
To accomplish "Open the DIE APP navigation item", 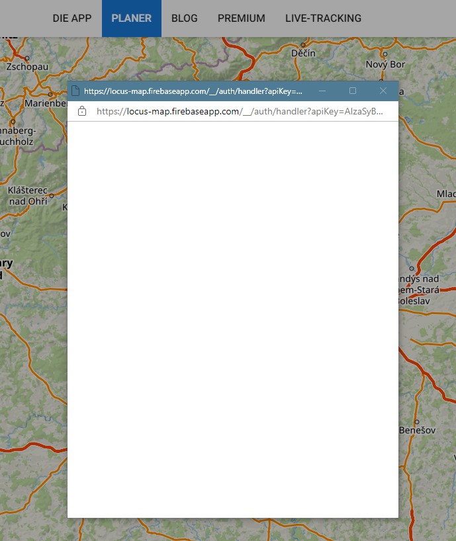I will 72,19.
